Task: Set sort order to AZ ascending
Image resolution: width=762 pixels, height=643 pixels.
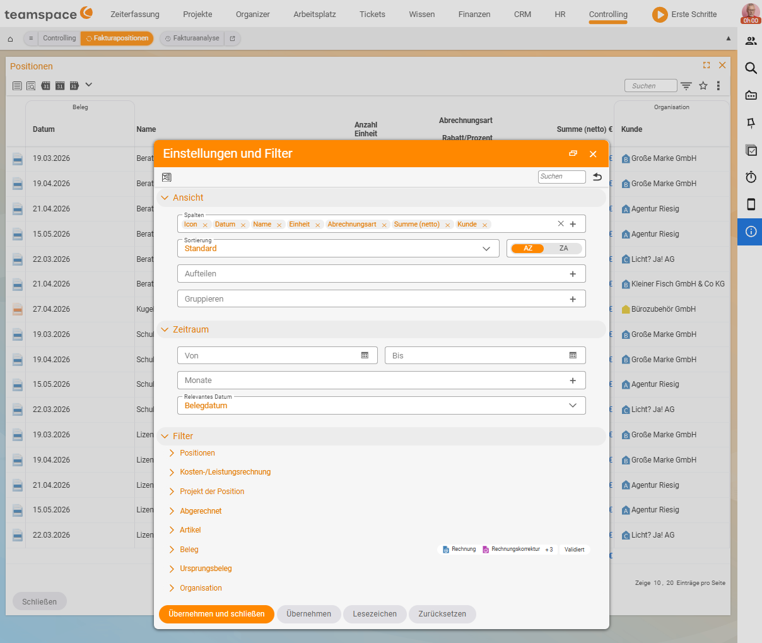Action: tap(528, 249)
